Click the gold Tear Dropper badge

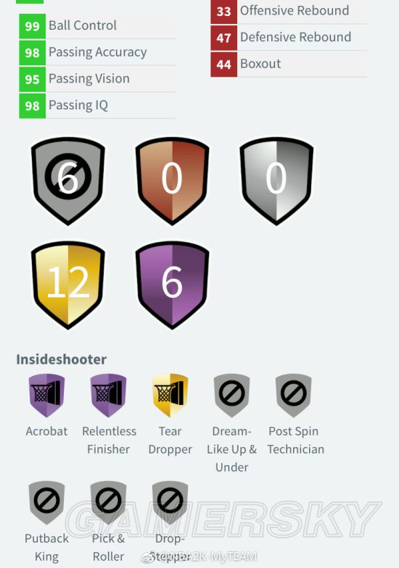pyautogui.click(x=170, y=396)
